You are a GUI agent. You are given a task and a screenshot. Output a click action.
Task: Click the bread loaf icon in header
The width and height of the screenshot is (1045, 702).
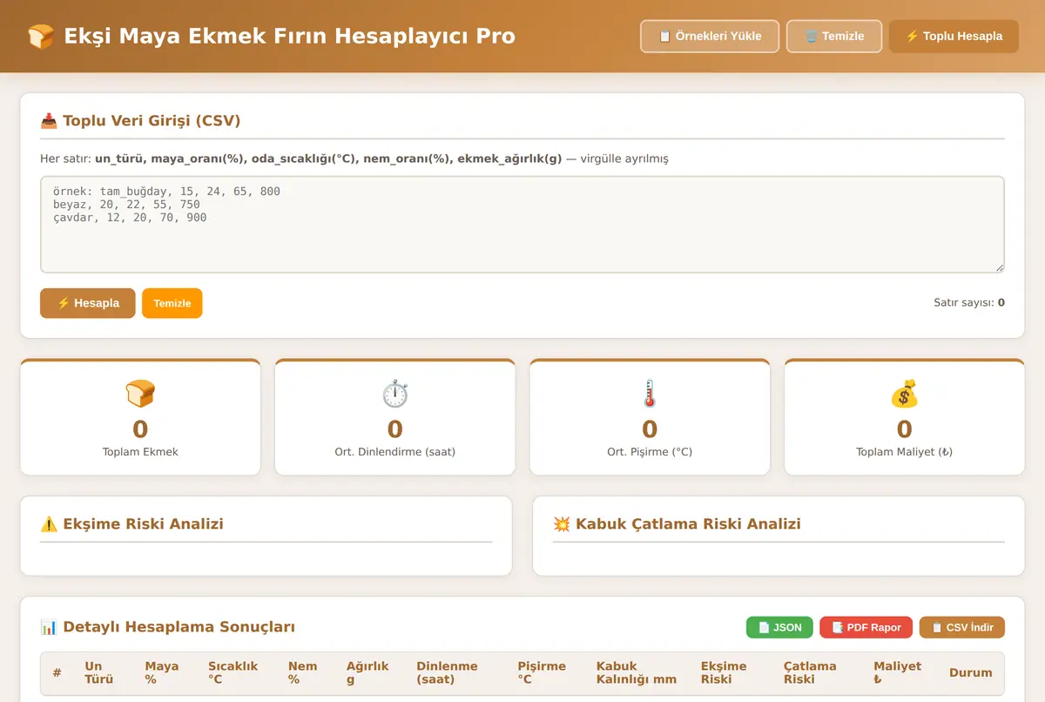41,37
